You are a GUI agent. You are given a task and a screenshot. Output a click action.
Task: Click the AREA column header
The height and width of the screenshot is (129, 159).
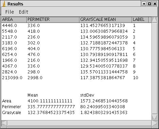(x=14, y=19)
